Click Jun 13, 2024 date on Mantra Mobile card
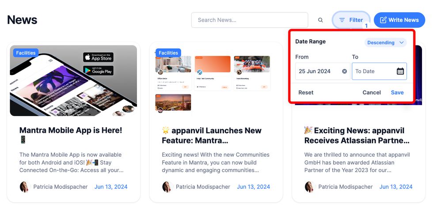 coord(111,187)
